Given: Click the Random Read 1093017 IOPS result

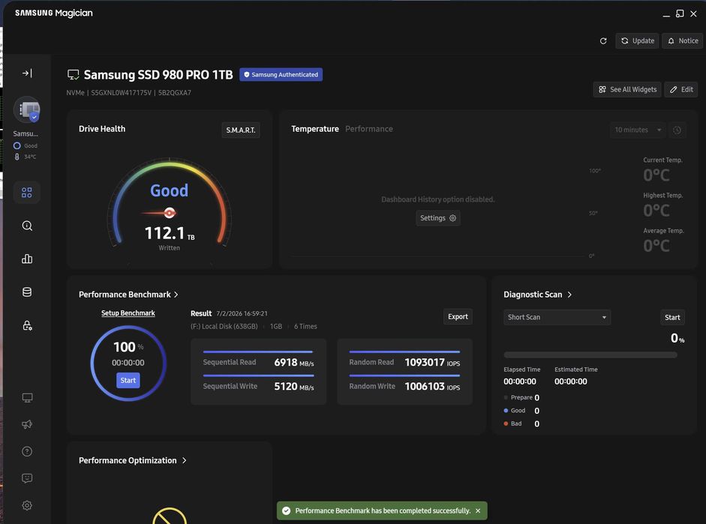Looking at the screenshot, I should [404, 363].
